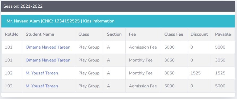Click Monthly Fee cell for roll number 102
Viewport: 237px width, 99px height.
click(143, 73)
